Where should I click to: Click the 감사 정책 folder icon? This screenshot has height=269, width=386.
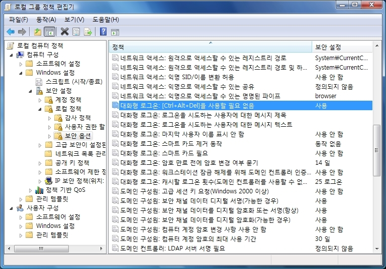58,118
